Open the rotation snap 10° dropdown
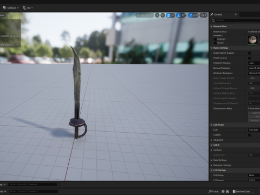260x195 pixels. [183, 15]
